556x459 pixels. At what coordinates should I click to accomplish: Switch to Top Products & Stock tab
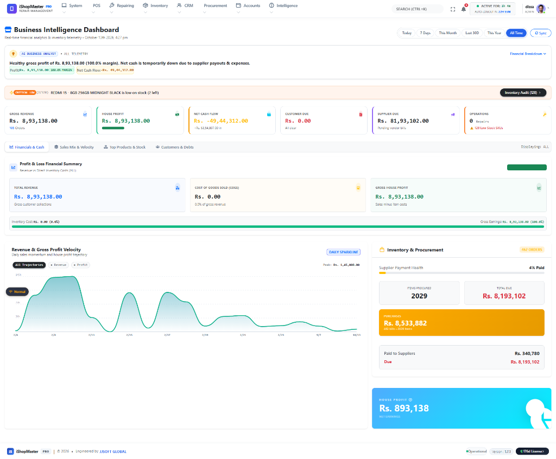pyautogui.click(x=124, y=147)
